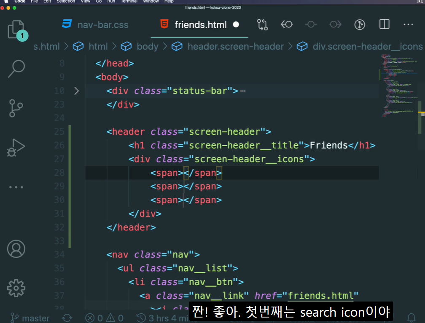The height and width of the screenshot is (323, 425).
Task: Click the notifications bell in status bar
Action: click(x=411, y=318)
